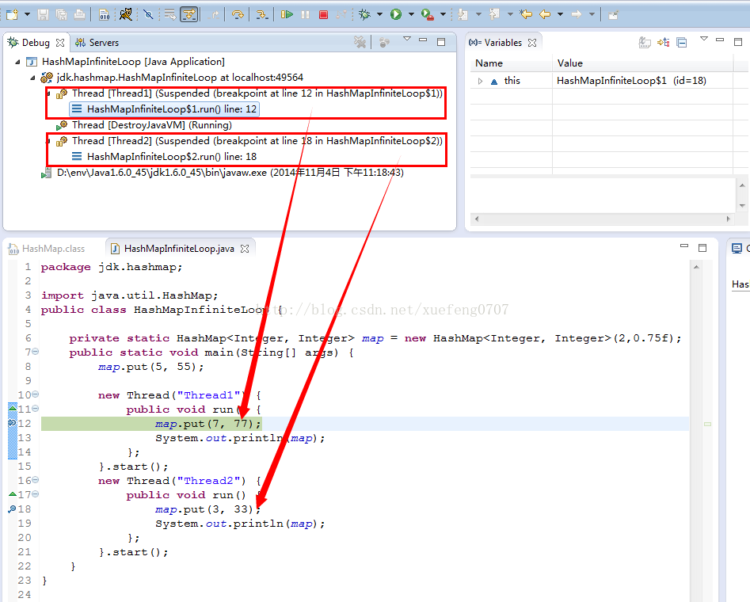
Task: Open the HashMap.class editor tab
Action: click(x=47, y=249)
